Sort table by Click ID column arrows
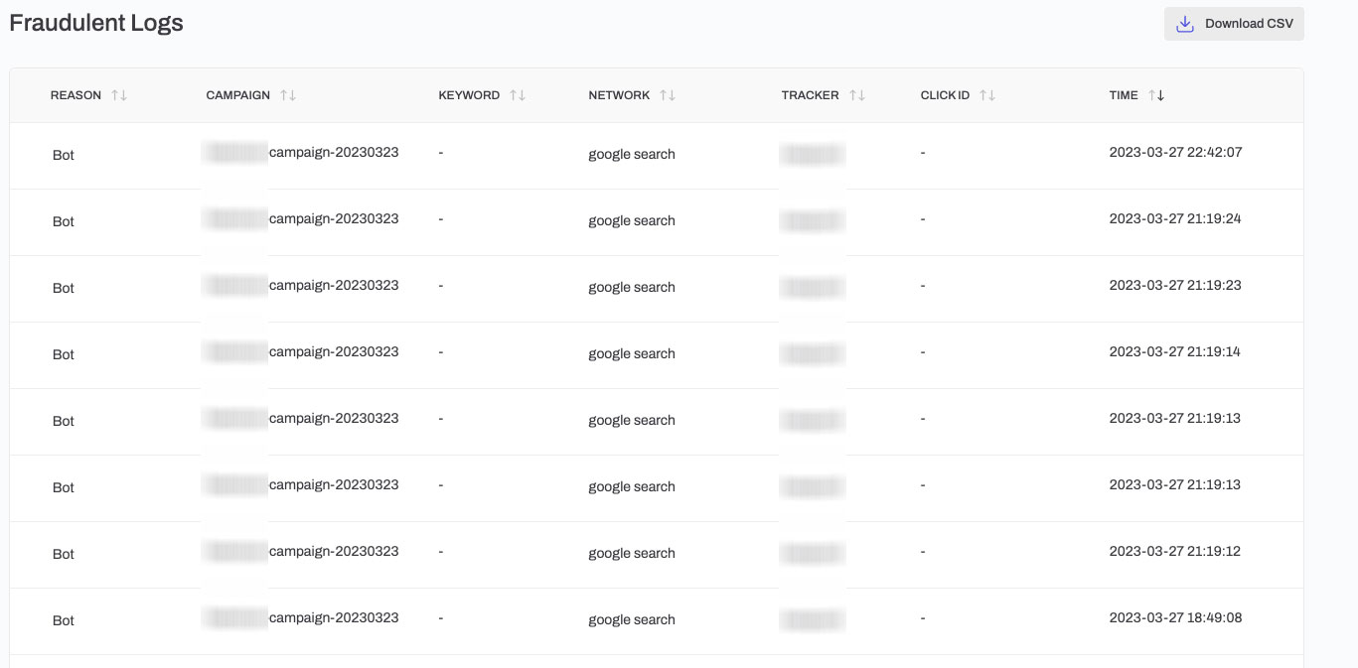The image size is (1358, 668). click(x=987, y=95)
